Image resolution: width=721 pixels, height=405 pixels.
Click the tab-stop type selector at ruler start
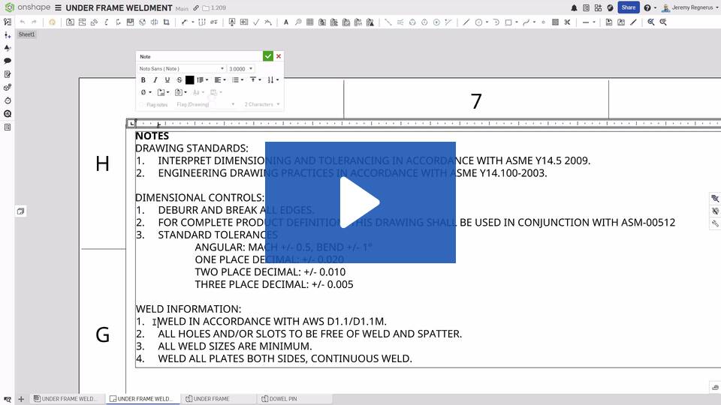click(131, 124)
